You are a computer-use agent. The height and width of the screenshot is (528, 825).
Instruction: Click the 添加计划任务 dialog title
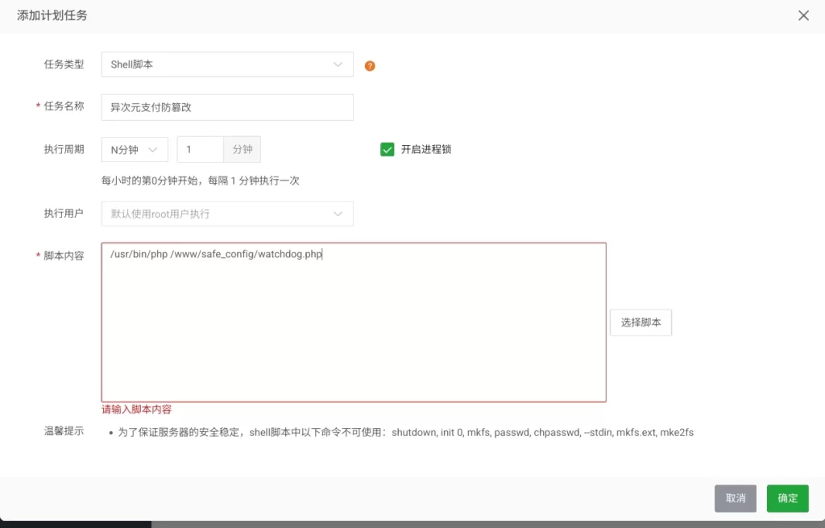(x=52, y=15)
